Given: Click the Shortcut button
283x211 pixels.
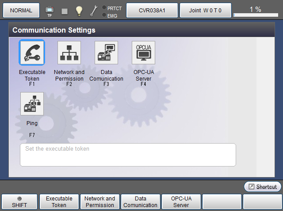Looking at the screenshot, I should [x=263, y=187].
